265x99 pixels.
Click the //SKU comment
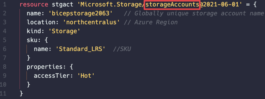122,49
